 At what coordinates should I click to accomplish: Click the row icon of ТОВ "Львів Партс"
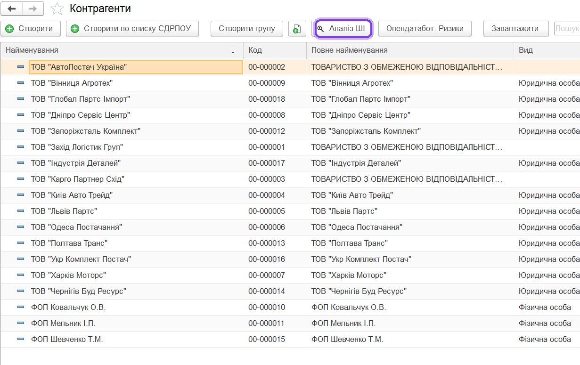(21, 211)
